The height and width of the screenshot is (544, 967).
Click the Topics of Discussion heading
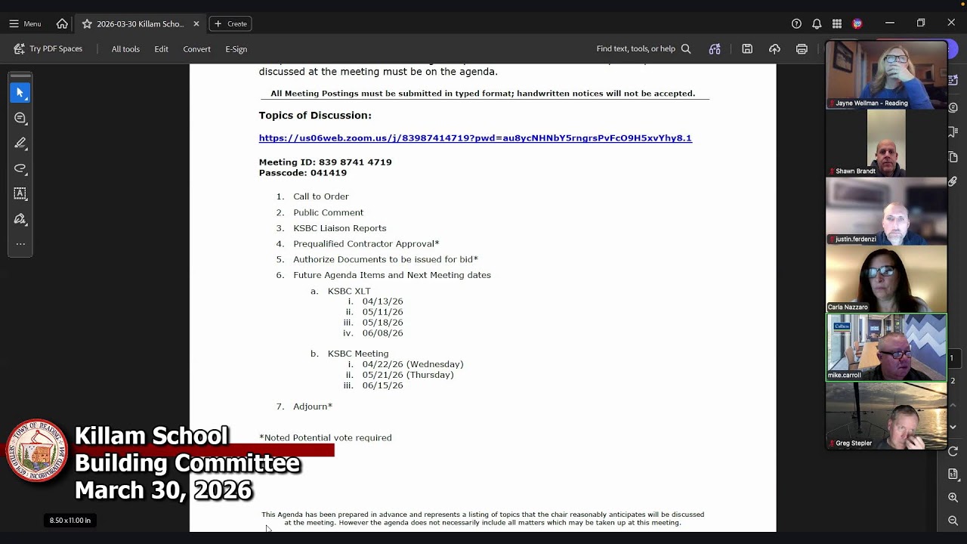tap(315, 116)
